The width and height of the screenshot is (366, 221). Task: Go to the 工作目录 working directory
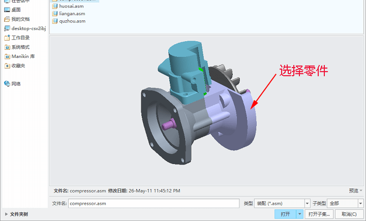(17, 38)
